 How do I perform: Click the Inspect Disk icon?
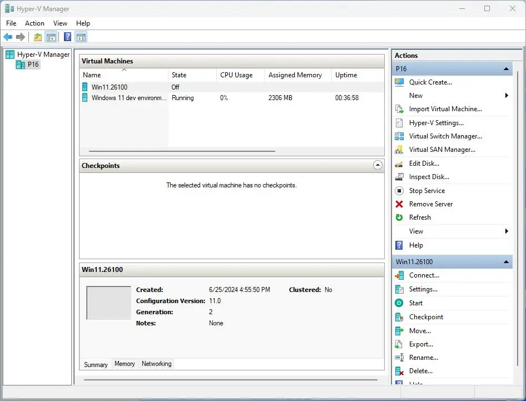pyautogui.click(x=399, y=177)
